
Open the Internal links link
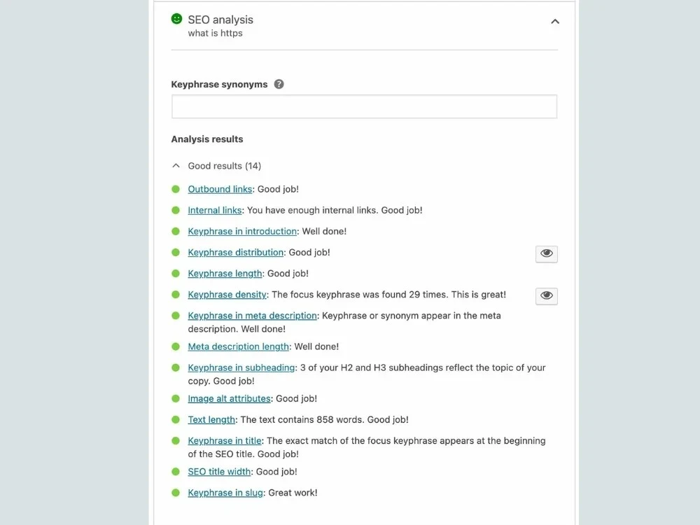[x=215, y=210]
